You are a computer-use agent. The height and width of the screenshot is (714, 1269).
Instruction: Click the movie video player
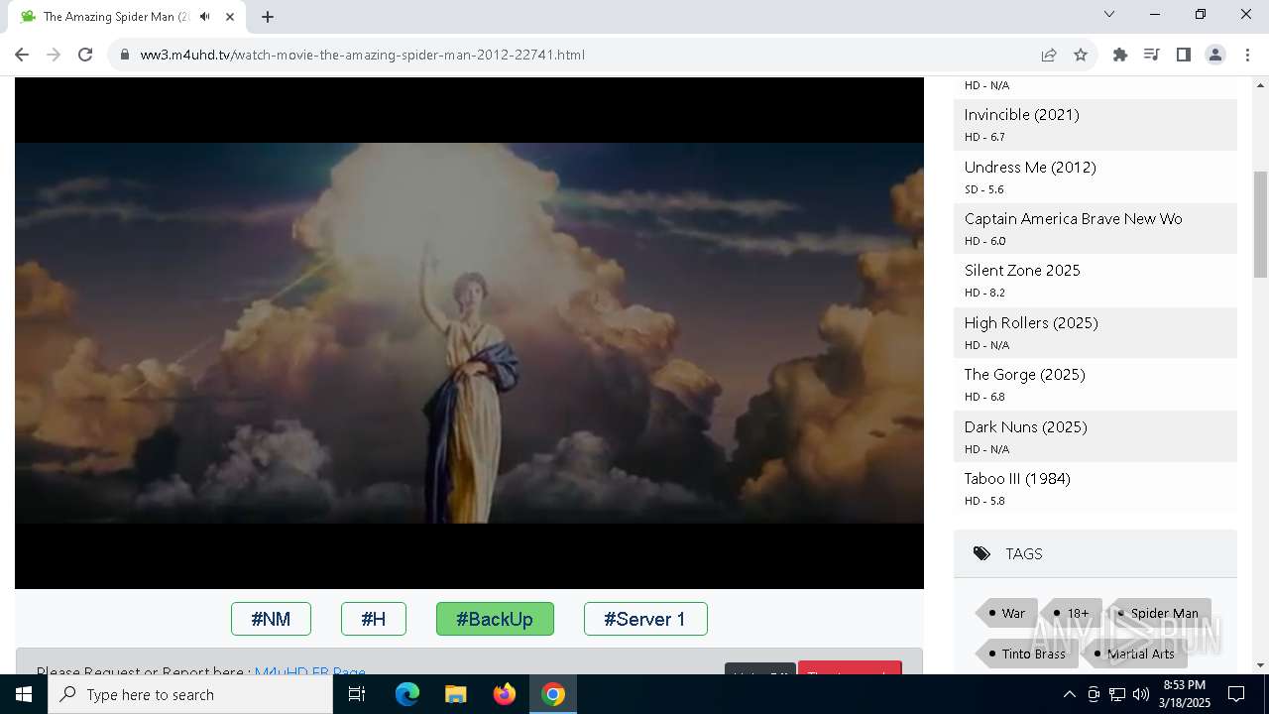(x=469, y=333)
